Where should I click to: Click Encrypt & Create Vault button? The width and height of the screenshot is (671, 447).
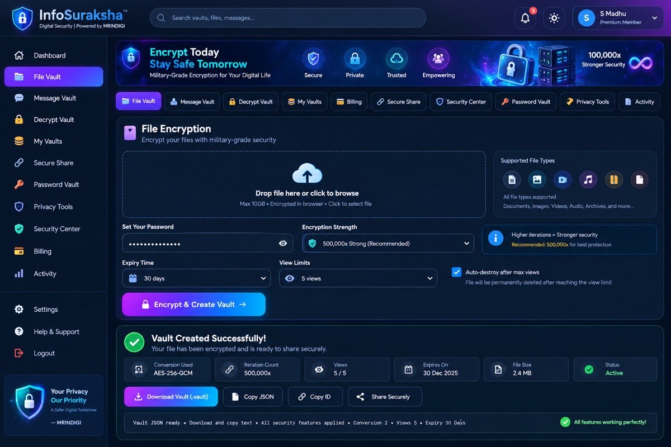tap(194, 305)
